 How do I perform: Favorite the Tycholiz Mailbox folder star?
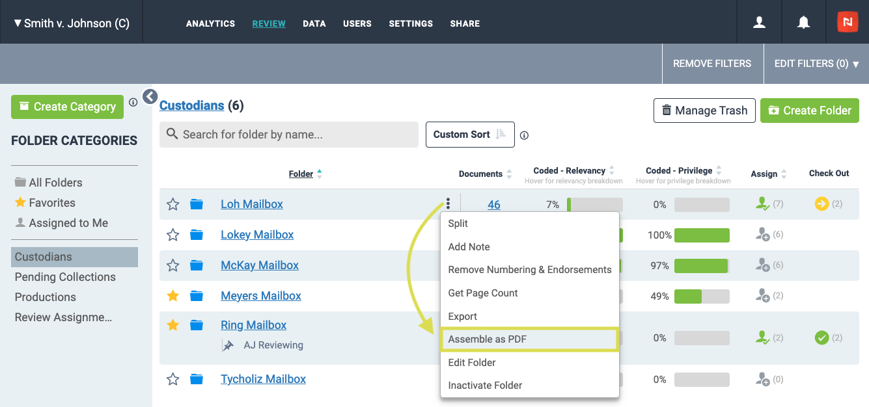tap(172, 379)
